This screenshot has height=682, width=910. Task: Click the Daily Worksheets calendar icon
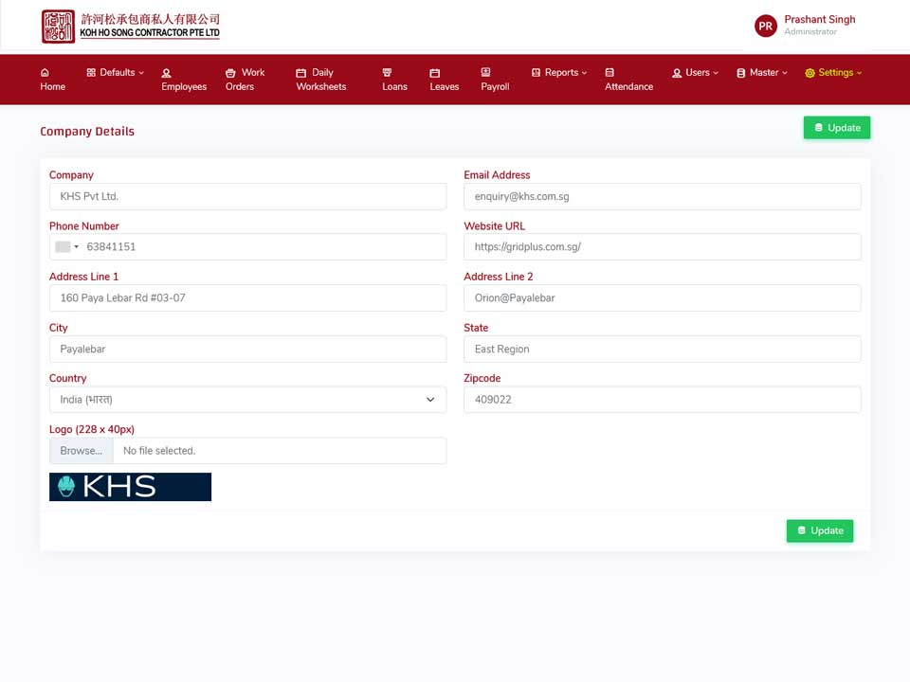coord(300,73)
